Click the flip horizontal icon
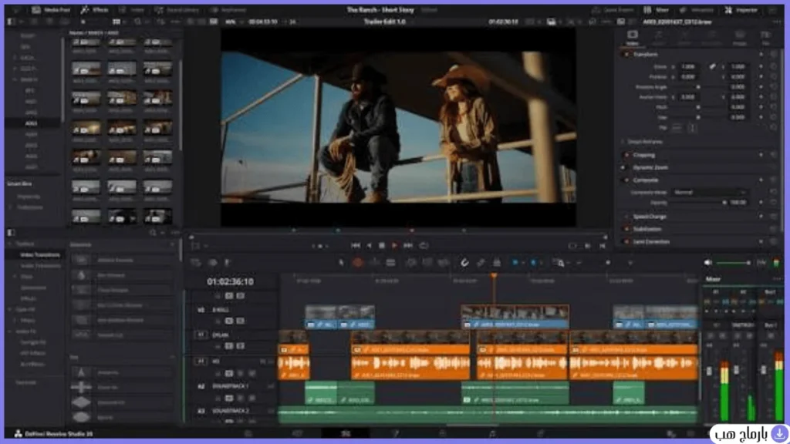This screenshot has height=444, width=790. coord(677,128)
